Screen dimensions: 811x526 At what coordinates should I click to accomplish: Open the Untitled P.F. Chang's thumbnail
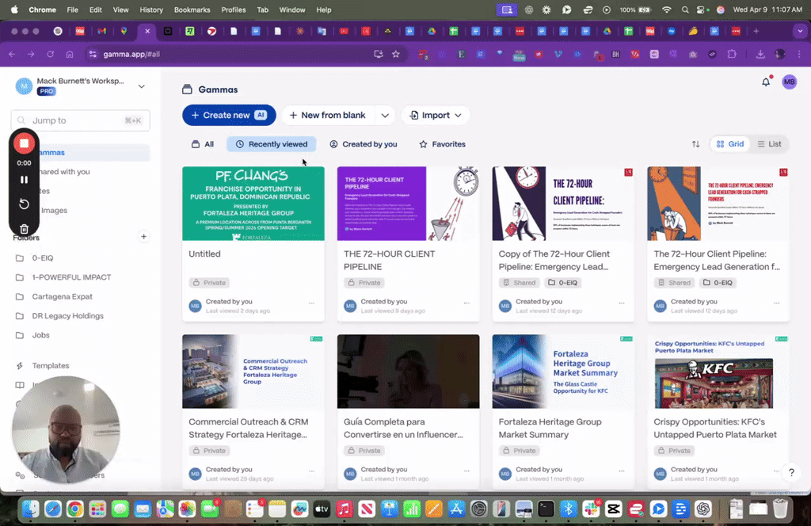coord(253,204)
